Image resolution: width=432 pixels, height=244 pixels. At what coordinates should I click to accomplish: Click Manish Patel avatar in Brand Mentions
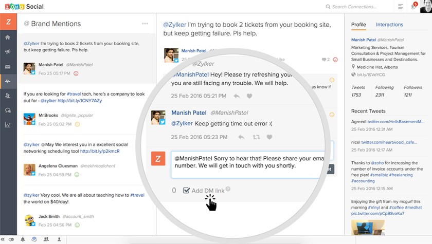point(29,69)
